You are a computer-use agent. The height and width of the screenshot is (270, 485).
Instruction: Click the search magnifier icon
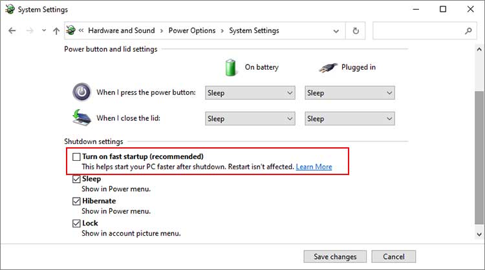point(469,30)
